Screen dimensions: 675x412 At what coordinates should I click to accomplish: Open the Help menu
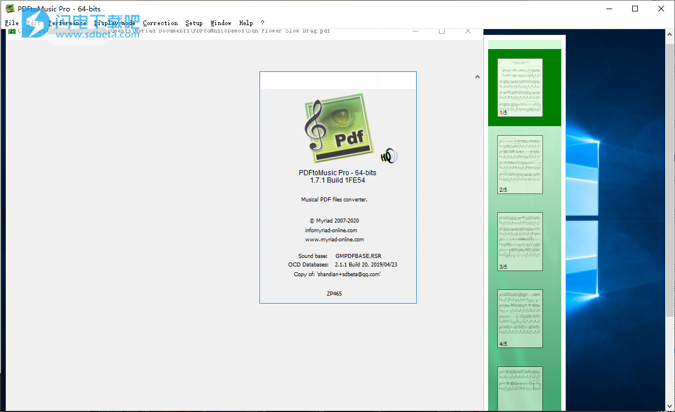coord(246,23)
